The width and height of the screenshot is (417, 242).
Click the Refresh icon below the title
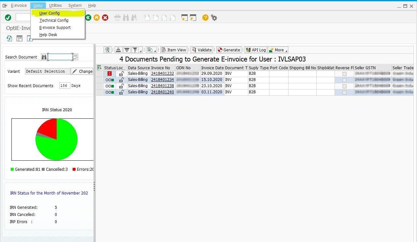9,38
